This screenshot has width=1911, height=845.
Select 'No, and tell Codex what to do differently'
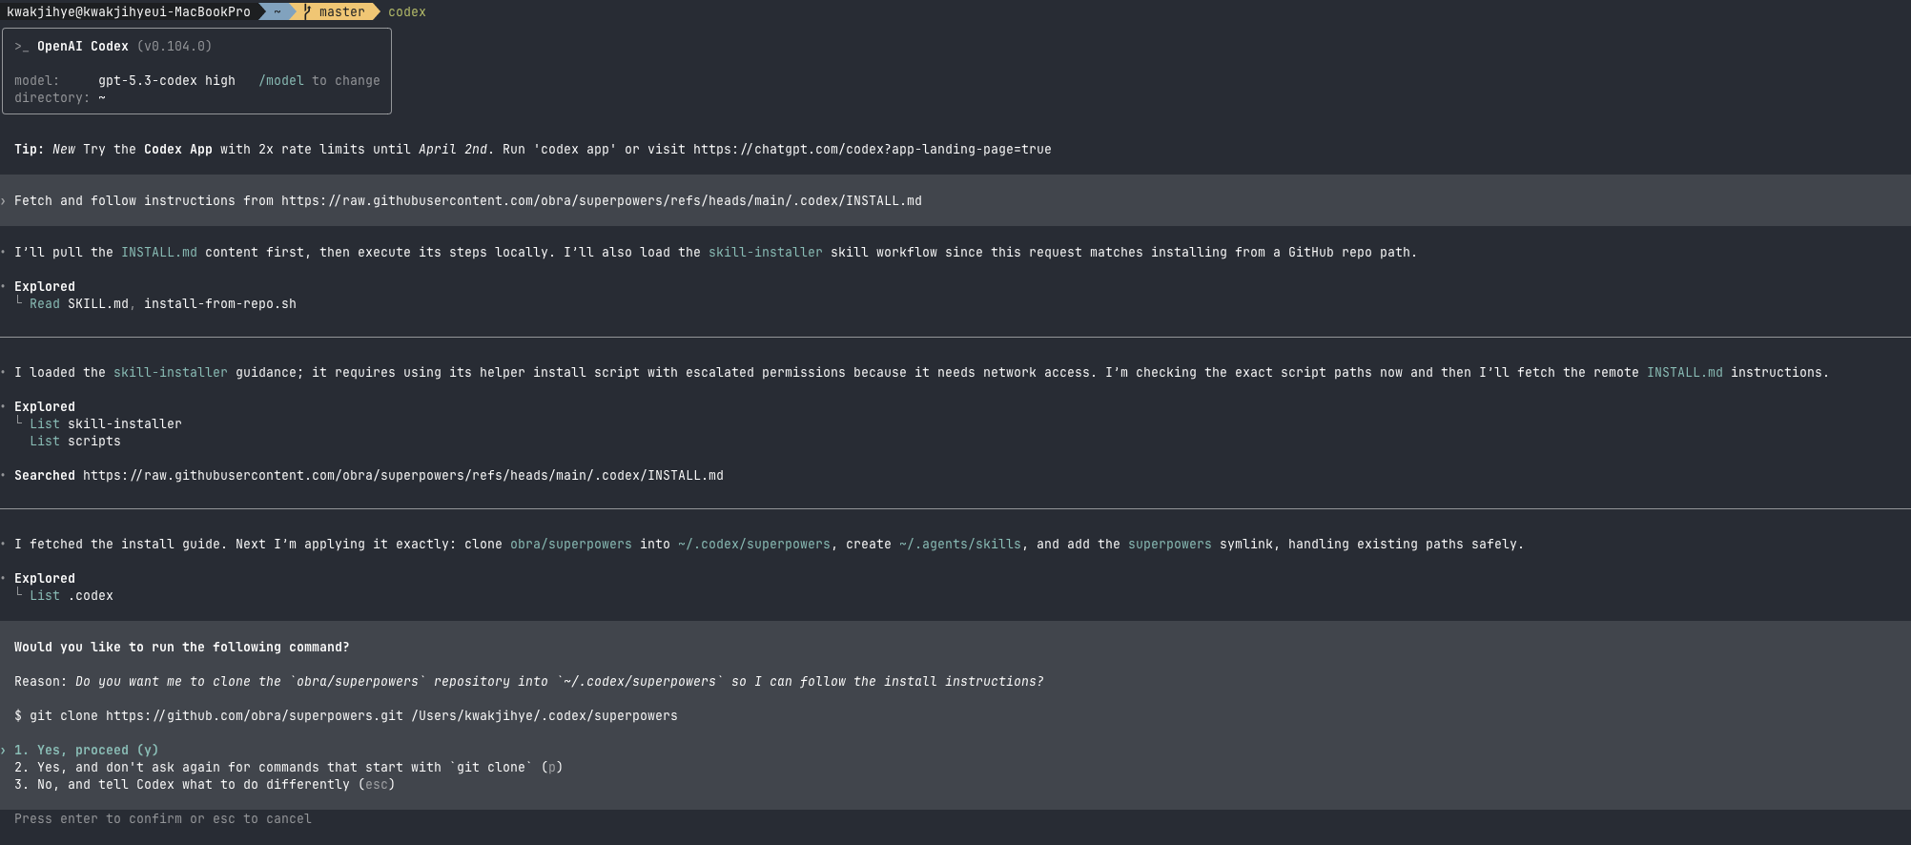pyautogui.click(x=204, y=784)
